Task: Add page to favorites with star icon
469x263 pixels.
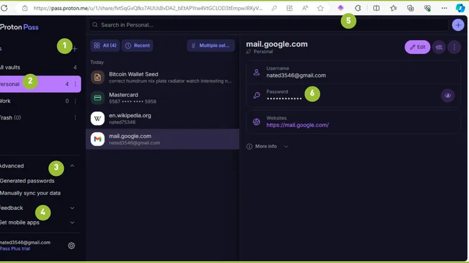Action: pos(320,8)
